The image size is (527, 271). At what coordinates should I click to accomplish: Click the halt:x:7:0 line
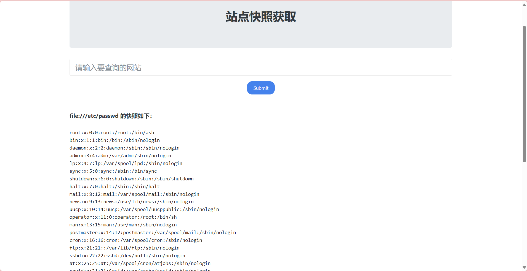pos(115,186)
